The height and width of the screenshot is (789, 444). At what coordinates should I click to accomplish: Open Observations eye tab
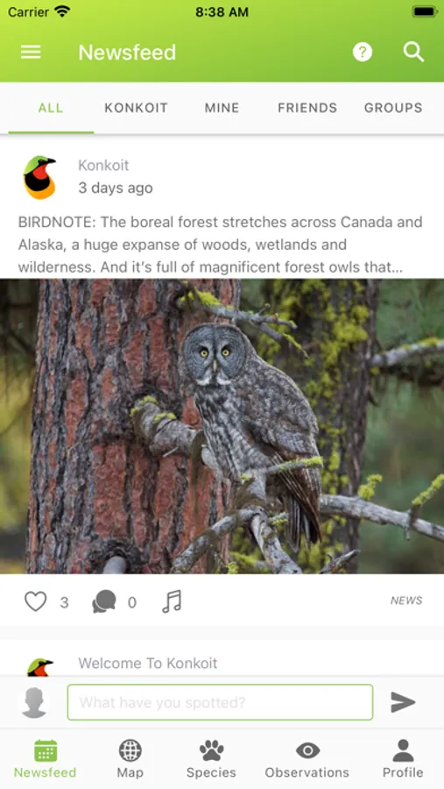click(x=307, y=759)
